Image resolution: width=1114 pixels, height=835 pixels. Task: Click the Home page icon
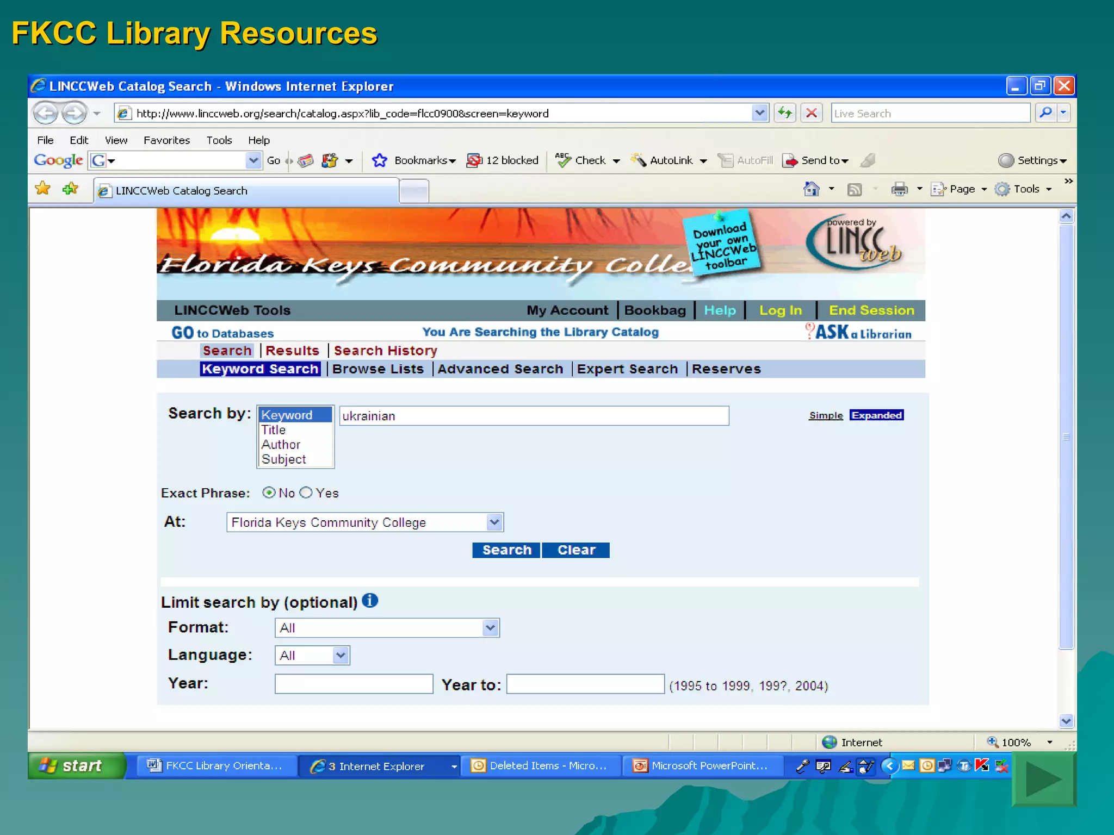point(811,189)
